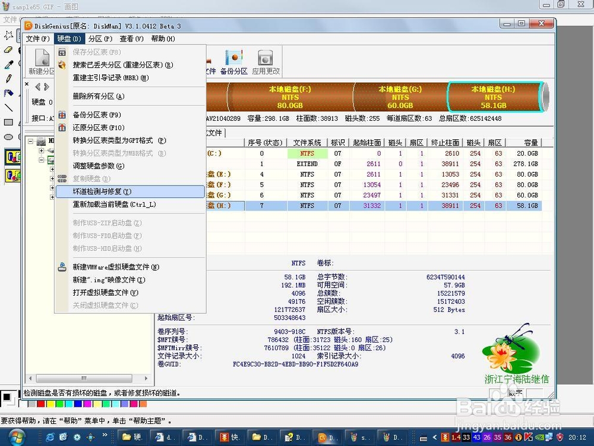This screenshot has height=446, width=594.
Task: Pick the orange swatch in Paint palette
Action: [143, 404]
